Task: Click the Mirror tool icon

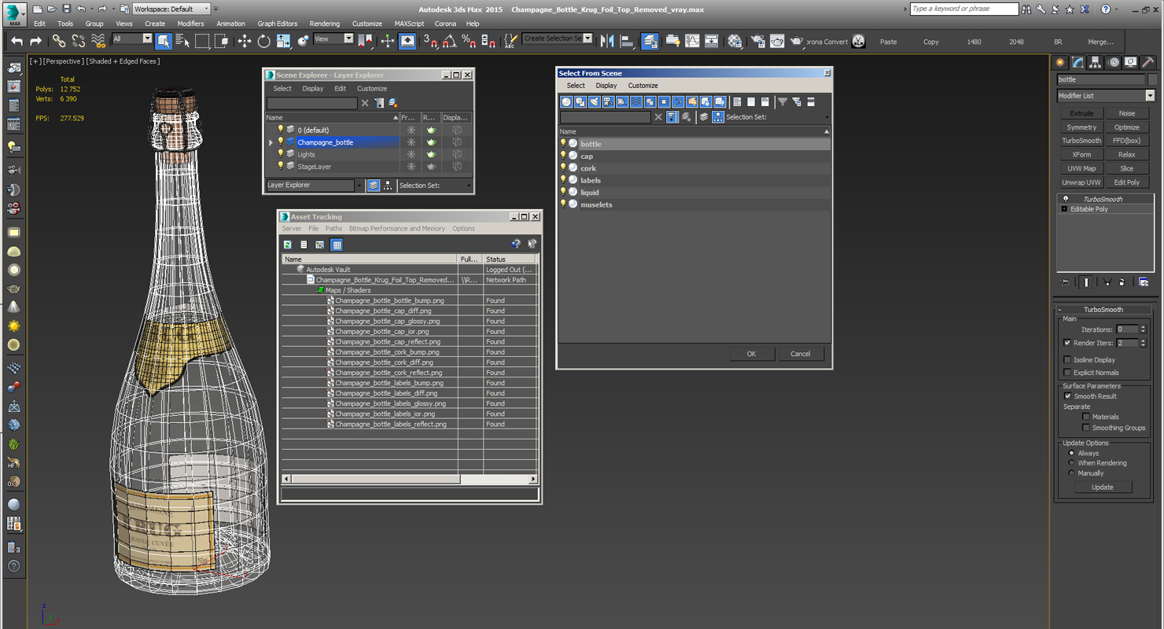Action: coord(607,41)
